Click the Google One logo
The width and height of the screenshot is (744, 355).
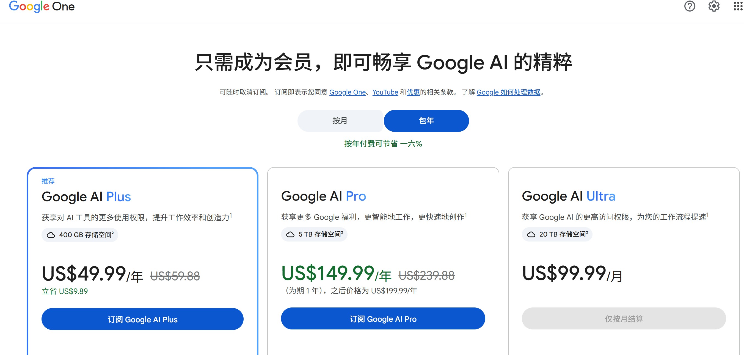[x=42, y=6]
